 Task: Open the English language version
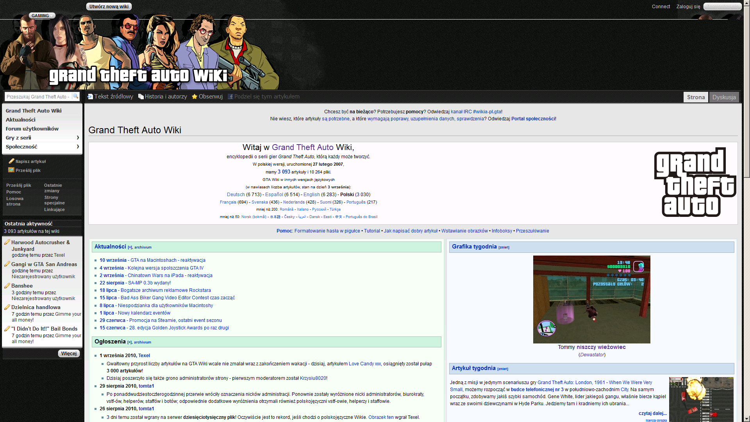311,195
